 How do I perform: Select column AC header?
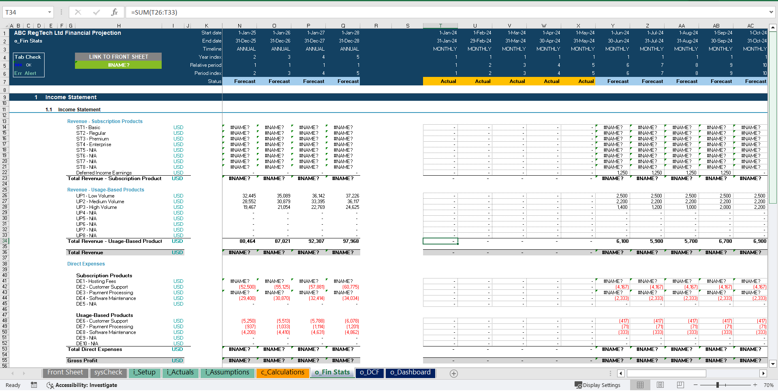coord(750,25)
